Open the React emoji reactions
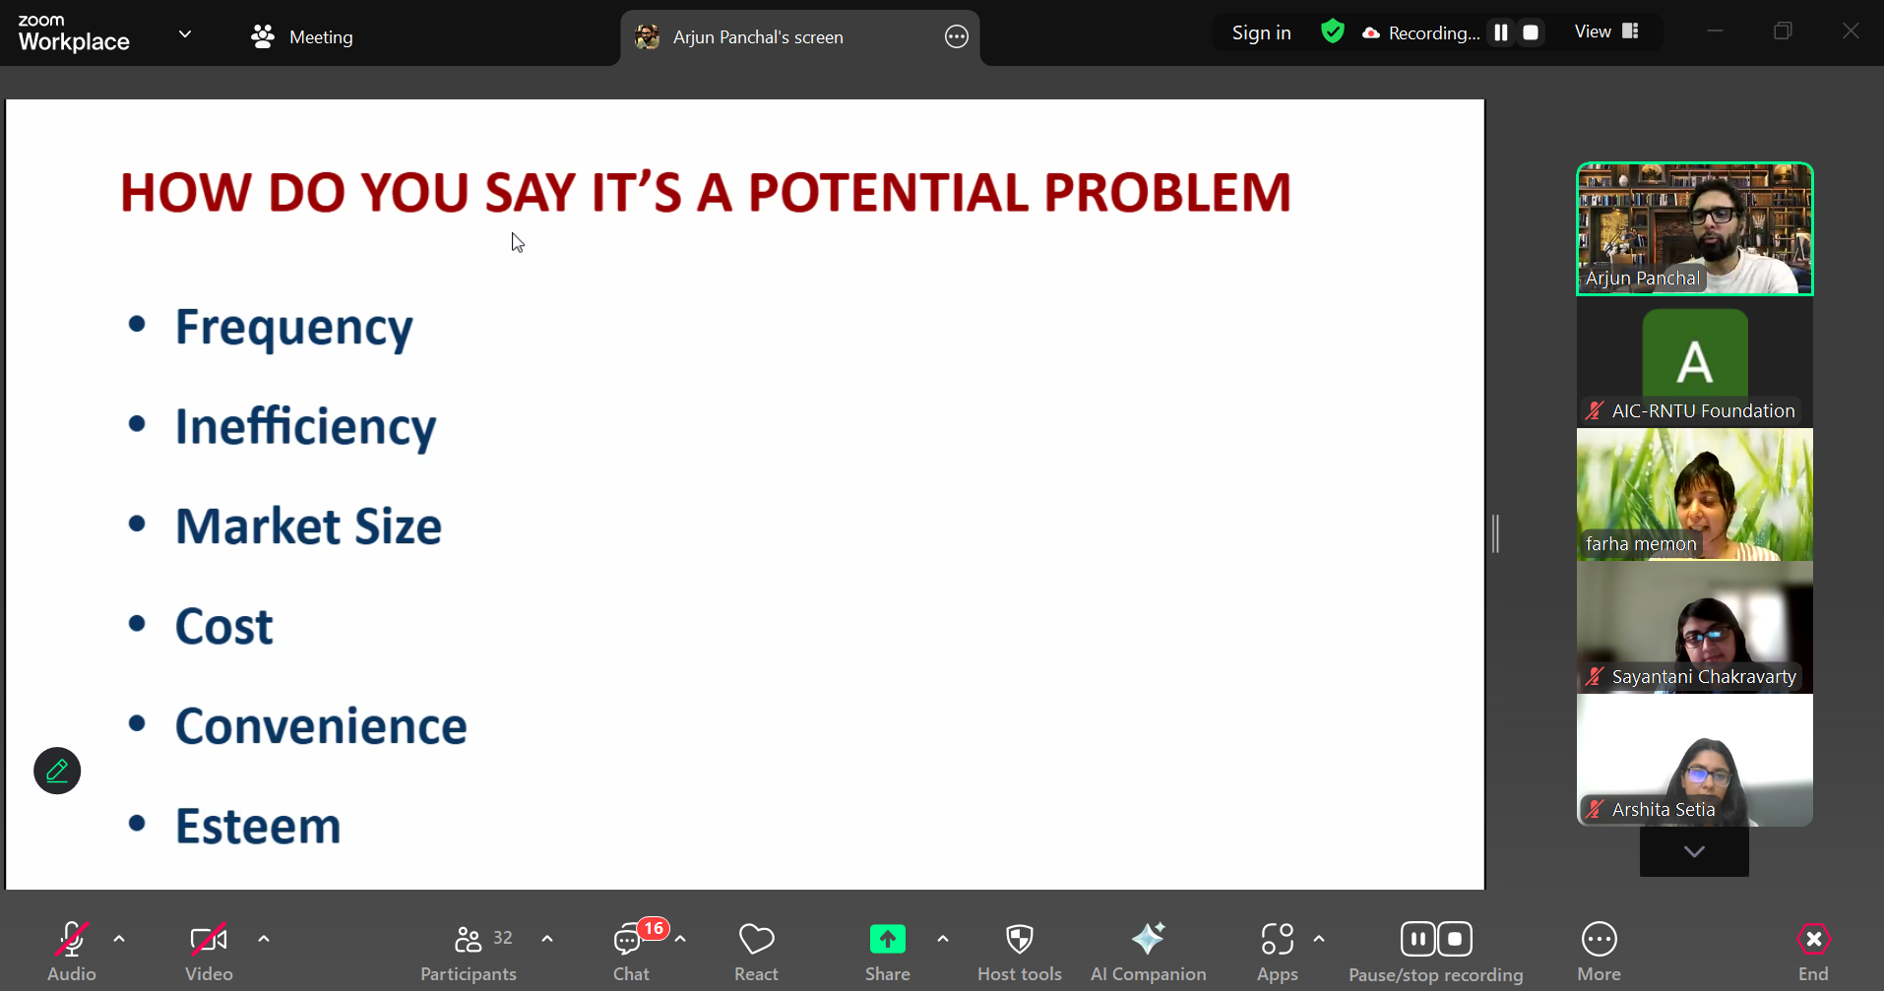The height and width of the screenshot is (992, 1884). (756, 951)
